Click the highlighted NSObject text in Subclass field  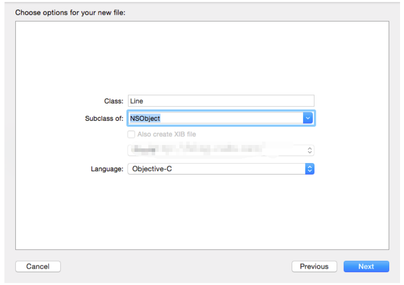[x=145, y=118]
